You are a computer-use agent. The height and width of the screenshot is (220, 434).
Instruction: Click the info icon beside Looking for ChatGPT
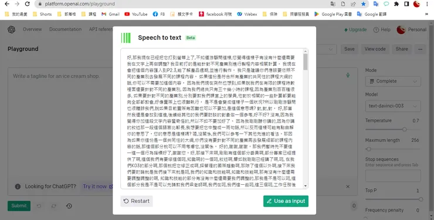point(18,187)
